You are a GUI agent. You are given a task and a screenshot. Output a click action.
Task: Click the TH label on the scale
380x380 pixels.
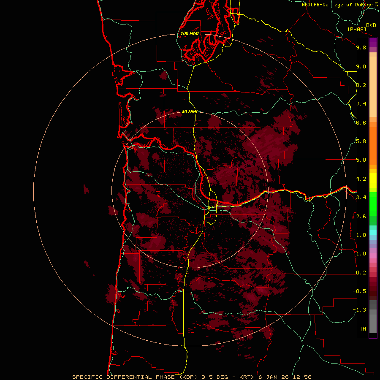tap(363, 329)
